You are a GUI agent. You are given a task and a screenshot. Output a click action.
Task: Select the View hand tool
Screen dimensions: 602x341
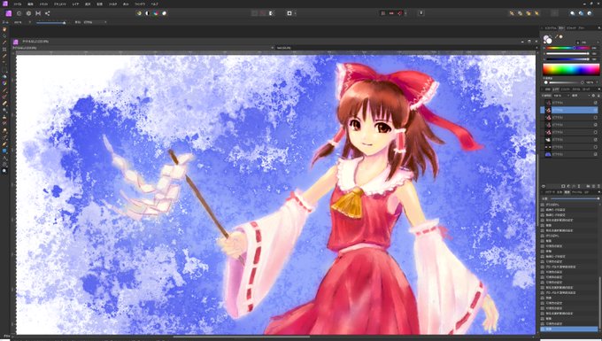click(4, 29)
